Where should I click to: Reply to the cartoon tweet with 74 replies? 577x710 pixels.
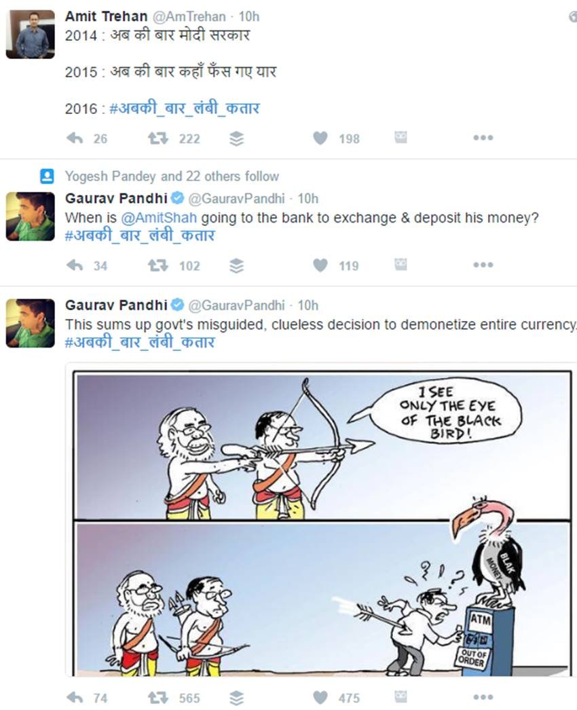pos(75,698)
